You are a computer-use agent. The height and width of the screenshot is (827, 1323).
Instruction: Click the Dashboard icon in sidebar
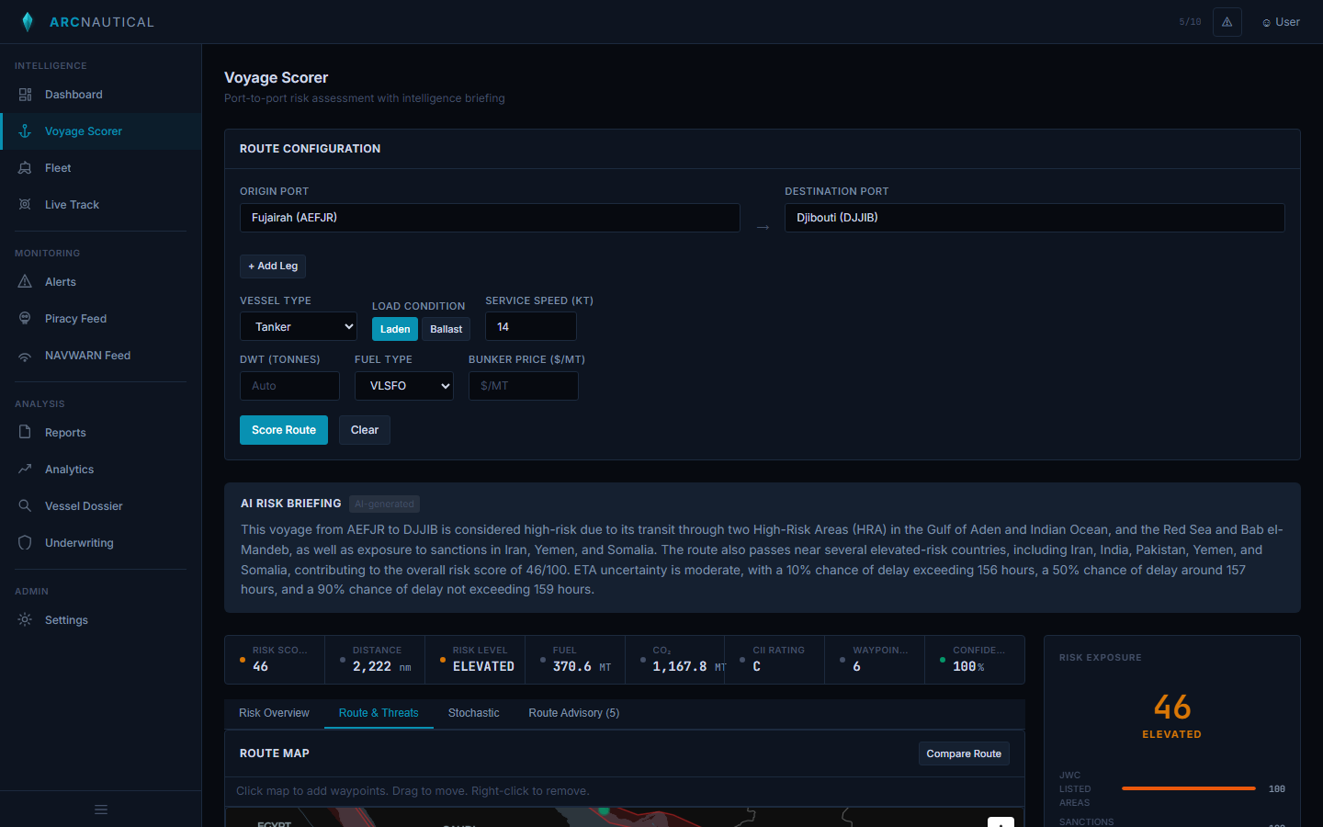(25, 95)
